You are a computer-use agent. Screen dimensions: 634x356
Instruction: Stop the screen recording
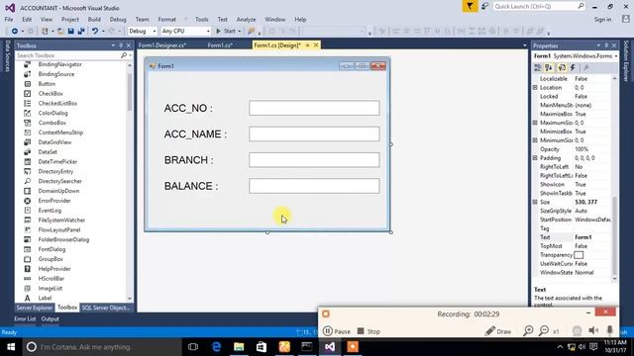pyautogui.click(x=369, y=331)
